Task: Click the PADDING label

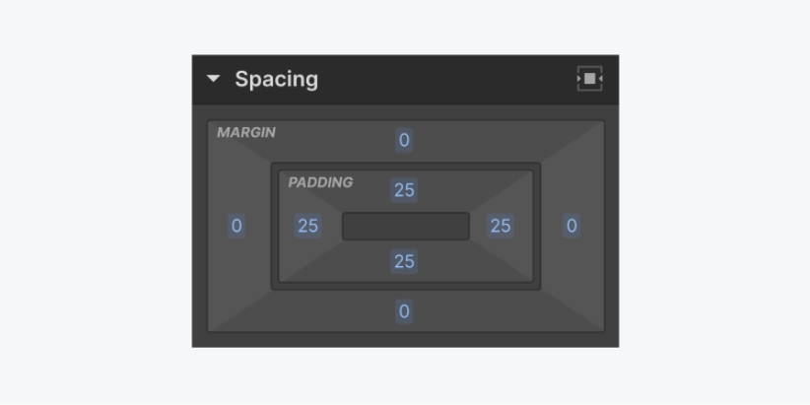Action: [320, 182]
